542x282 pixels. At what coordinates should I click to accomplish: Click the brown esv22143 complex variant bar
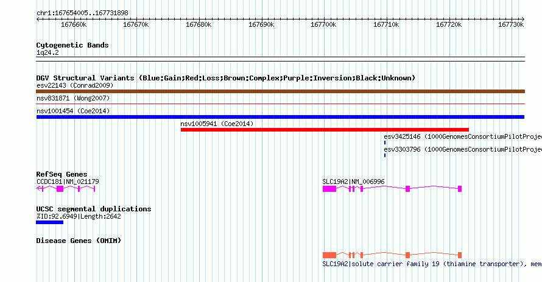click(280, 91)
